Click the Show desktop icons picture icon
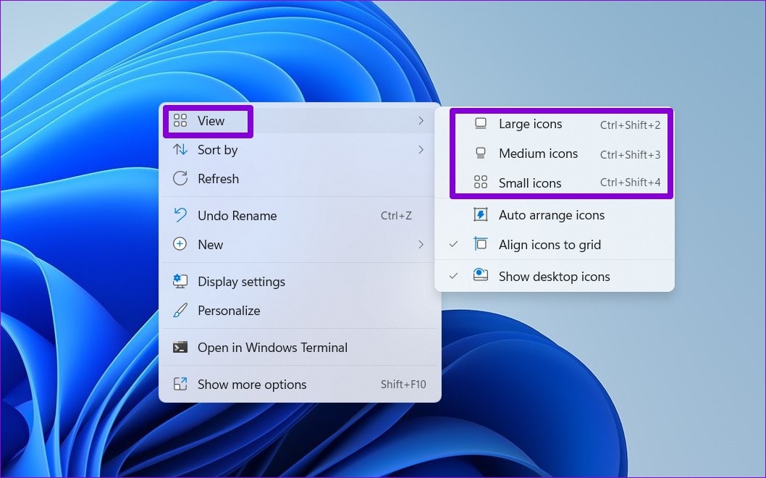 (x=481, y=275)
